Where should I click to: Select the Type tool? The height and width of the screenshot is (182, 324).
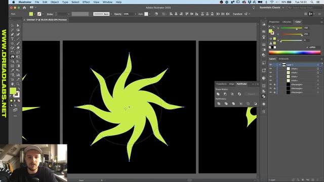click(x=12, y=39)
